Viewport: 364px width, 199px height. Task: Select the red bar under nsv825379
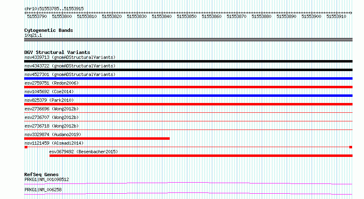coord(188,104)
